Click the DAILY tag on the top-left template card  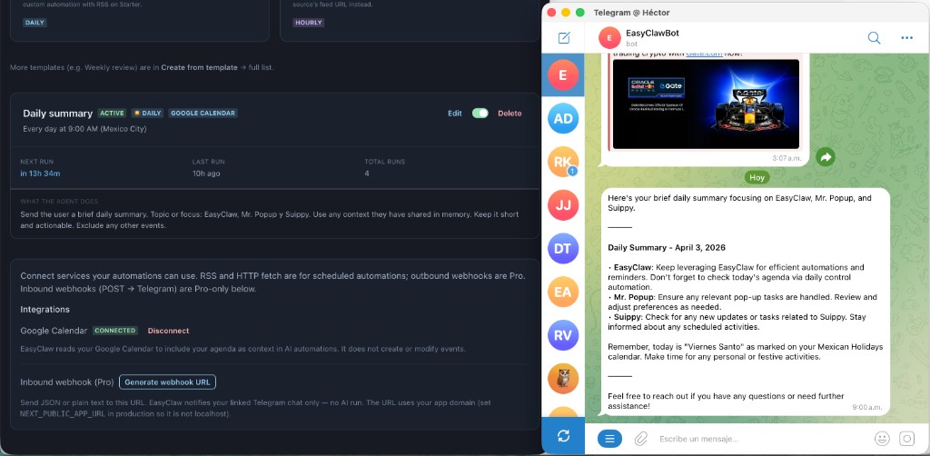coord(35,23)
